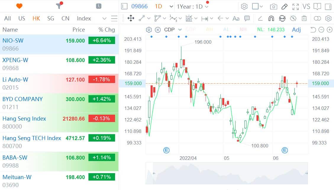This screenshot has height=190, width=334.
Task: Switch to the US market tab
Action: (x=22, y=18)
